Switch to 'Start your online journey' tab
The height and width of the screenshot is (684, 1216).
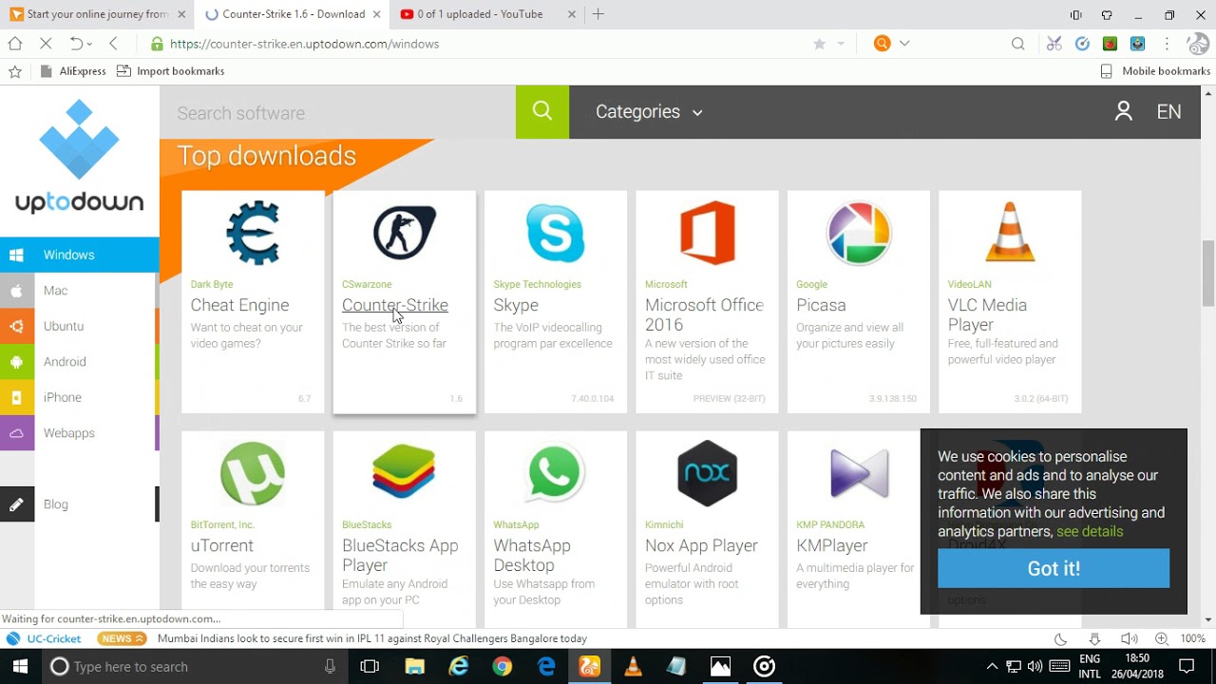(97, 14)
